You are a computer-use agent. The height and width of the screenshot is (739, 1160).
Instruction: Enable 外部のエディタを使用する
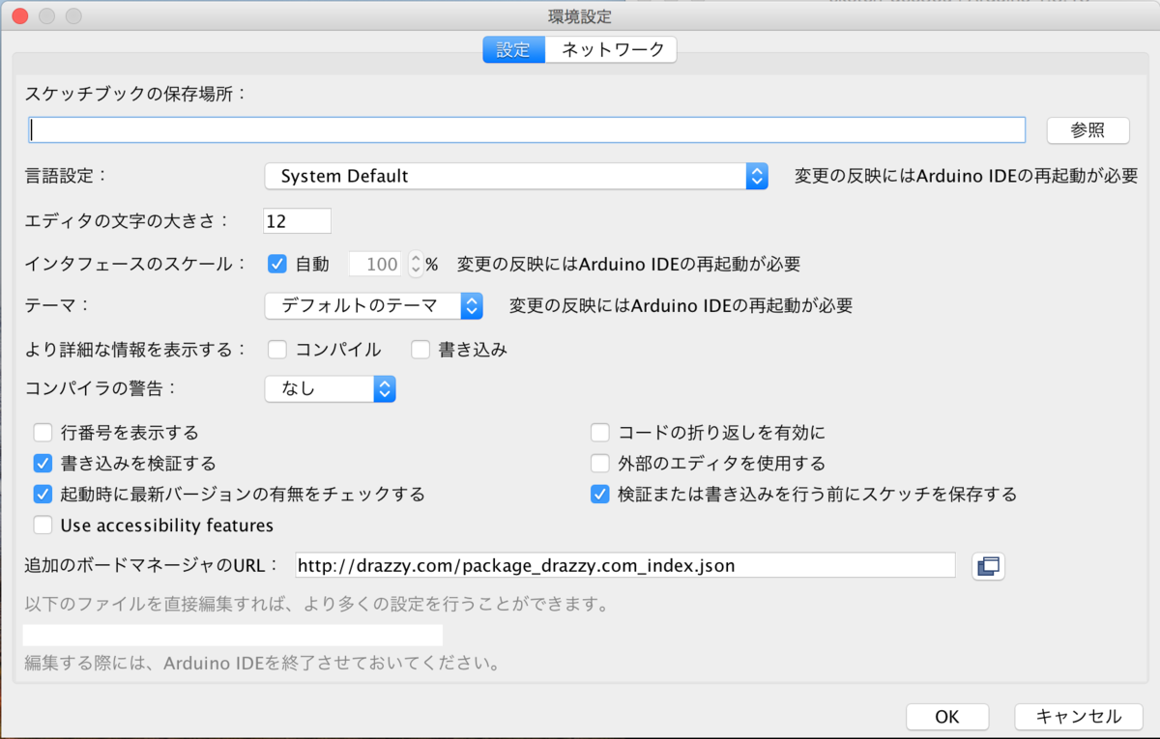[x=599, y=463]
